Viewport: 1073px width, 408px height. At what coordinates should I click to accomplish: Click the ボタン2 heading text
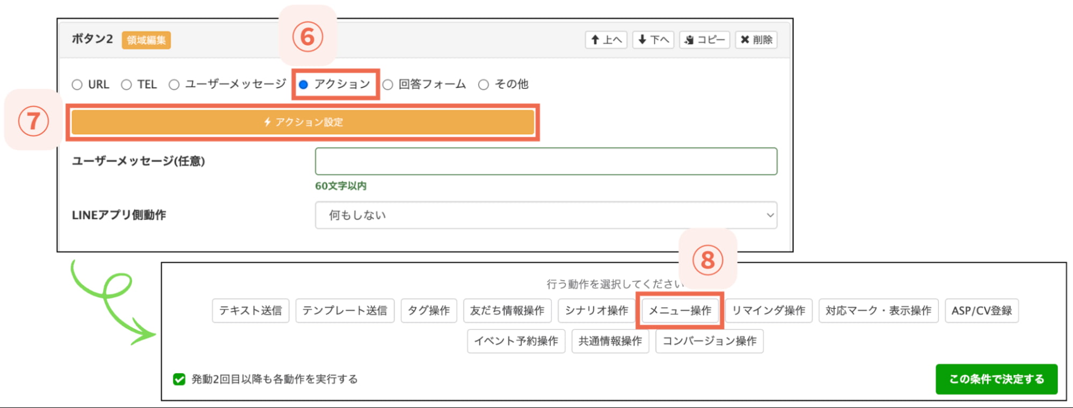coord(92,39)
